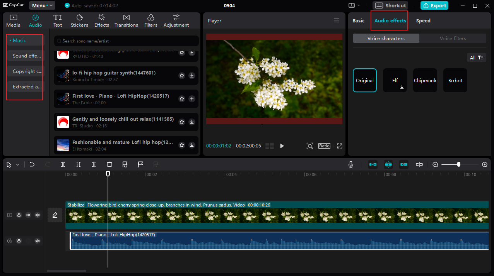This screenshot has width=494, height=276.
Task: Lock the video track
Action: pyautogui.click(x=19, y=215)
